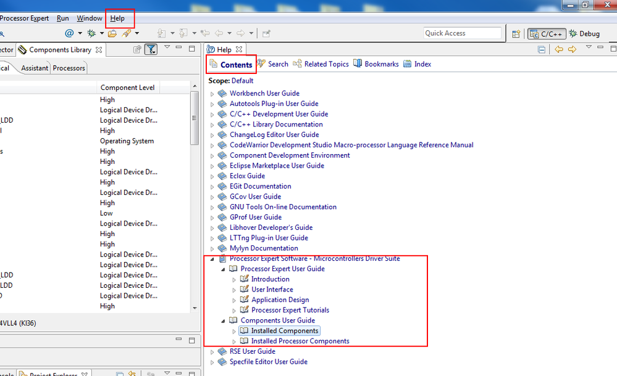Image resolution: width=617 pixels, height=376 pixels.
Task: Switch to the Assistant tab
Action: [35, 68]
